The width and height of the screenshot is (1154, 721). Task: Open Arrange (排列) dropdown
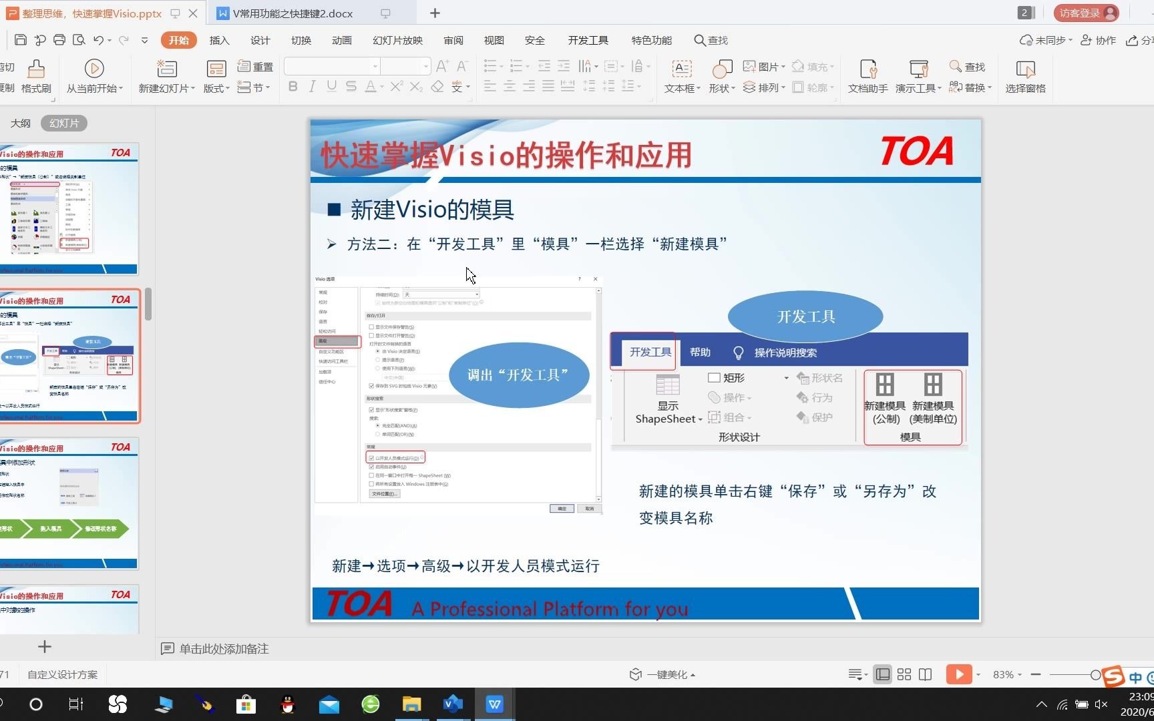764,87
